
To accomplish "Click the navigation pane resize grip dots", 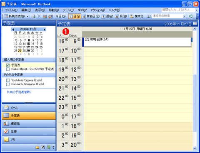I will coord(29,103).
